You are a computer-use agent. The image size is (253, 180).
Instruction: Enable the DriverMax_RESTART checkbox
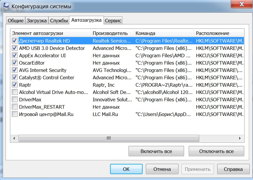[14, 107]
